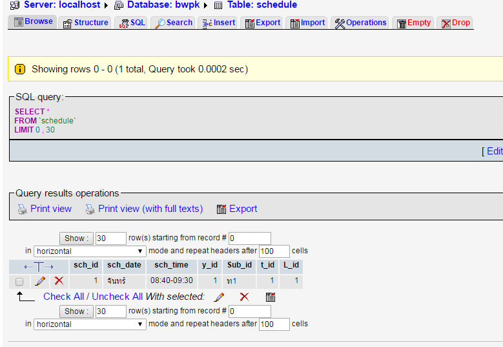Open the upper horizontal mode dropdown

click(90, 251)
